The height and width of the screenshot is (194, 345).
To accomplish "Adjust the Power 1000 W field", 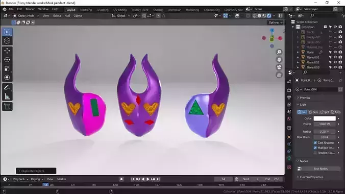I will coord(325,124).
